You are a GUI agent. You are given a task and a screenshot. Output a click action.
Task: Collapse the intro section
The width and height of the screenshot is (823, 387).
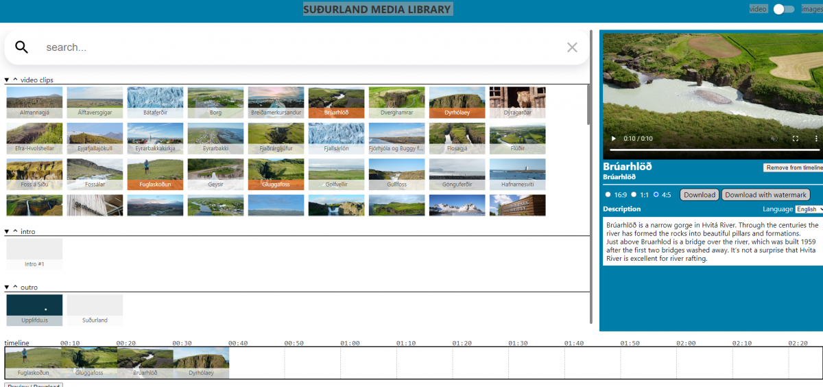pyautogui.click(x=7, y=232)
